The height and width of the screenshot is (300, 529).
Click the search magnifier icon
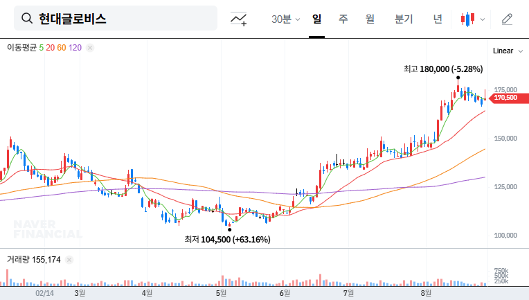point(27,18)
